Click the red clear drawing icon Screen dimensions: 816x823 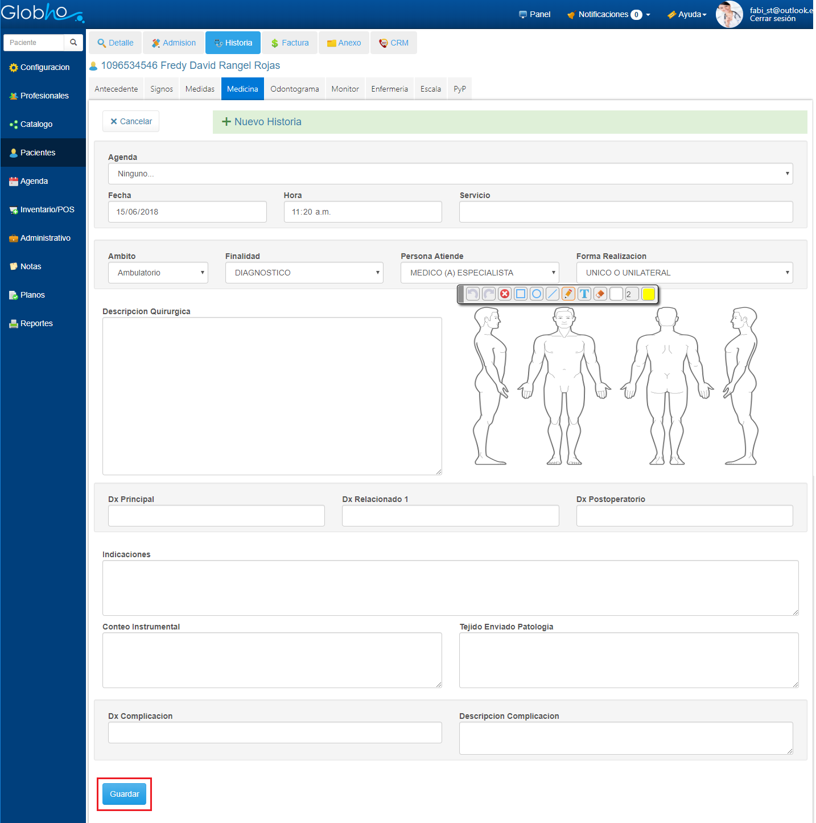(504, 294)
